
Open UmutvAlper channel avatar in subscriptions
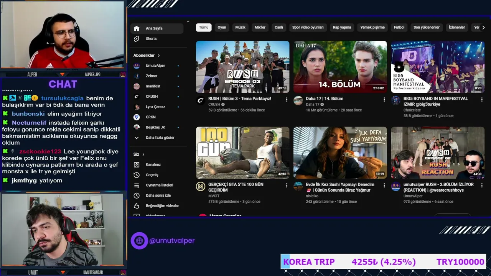point(137,66)
